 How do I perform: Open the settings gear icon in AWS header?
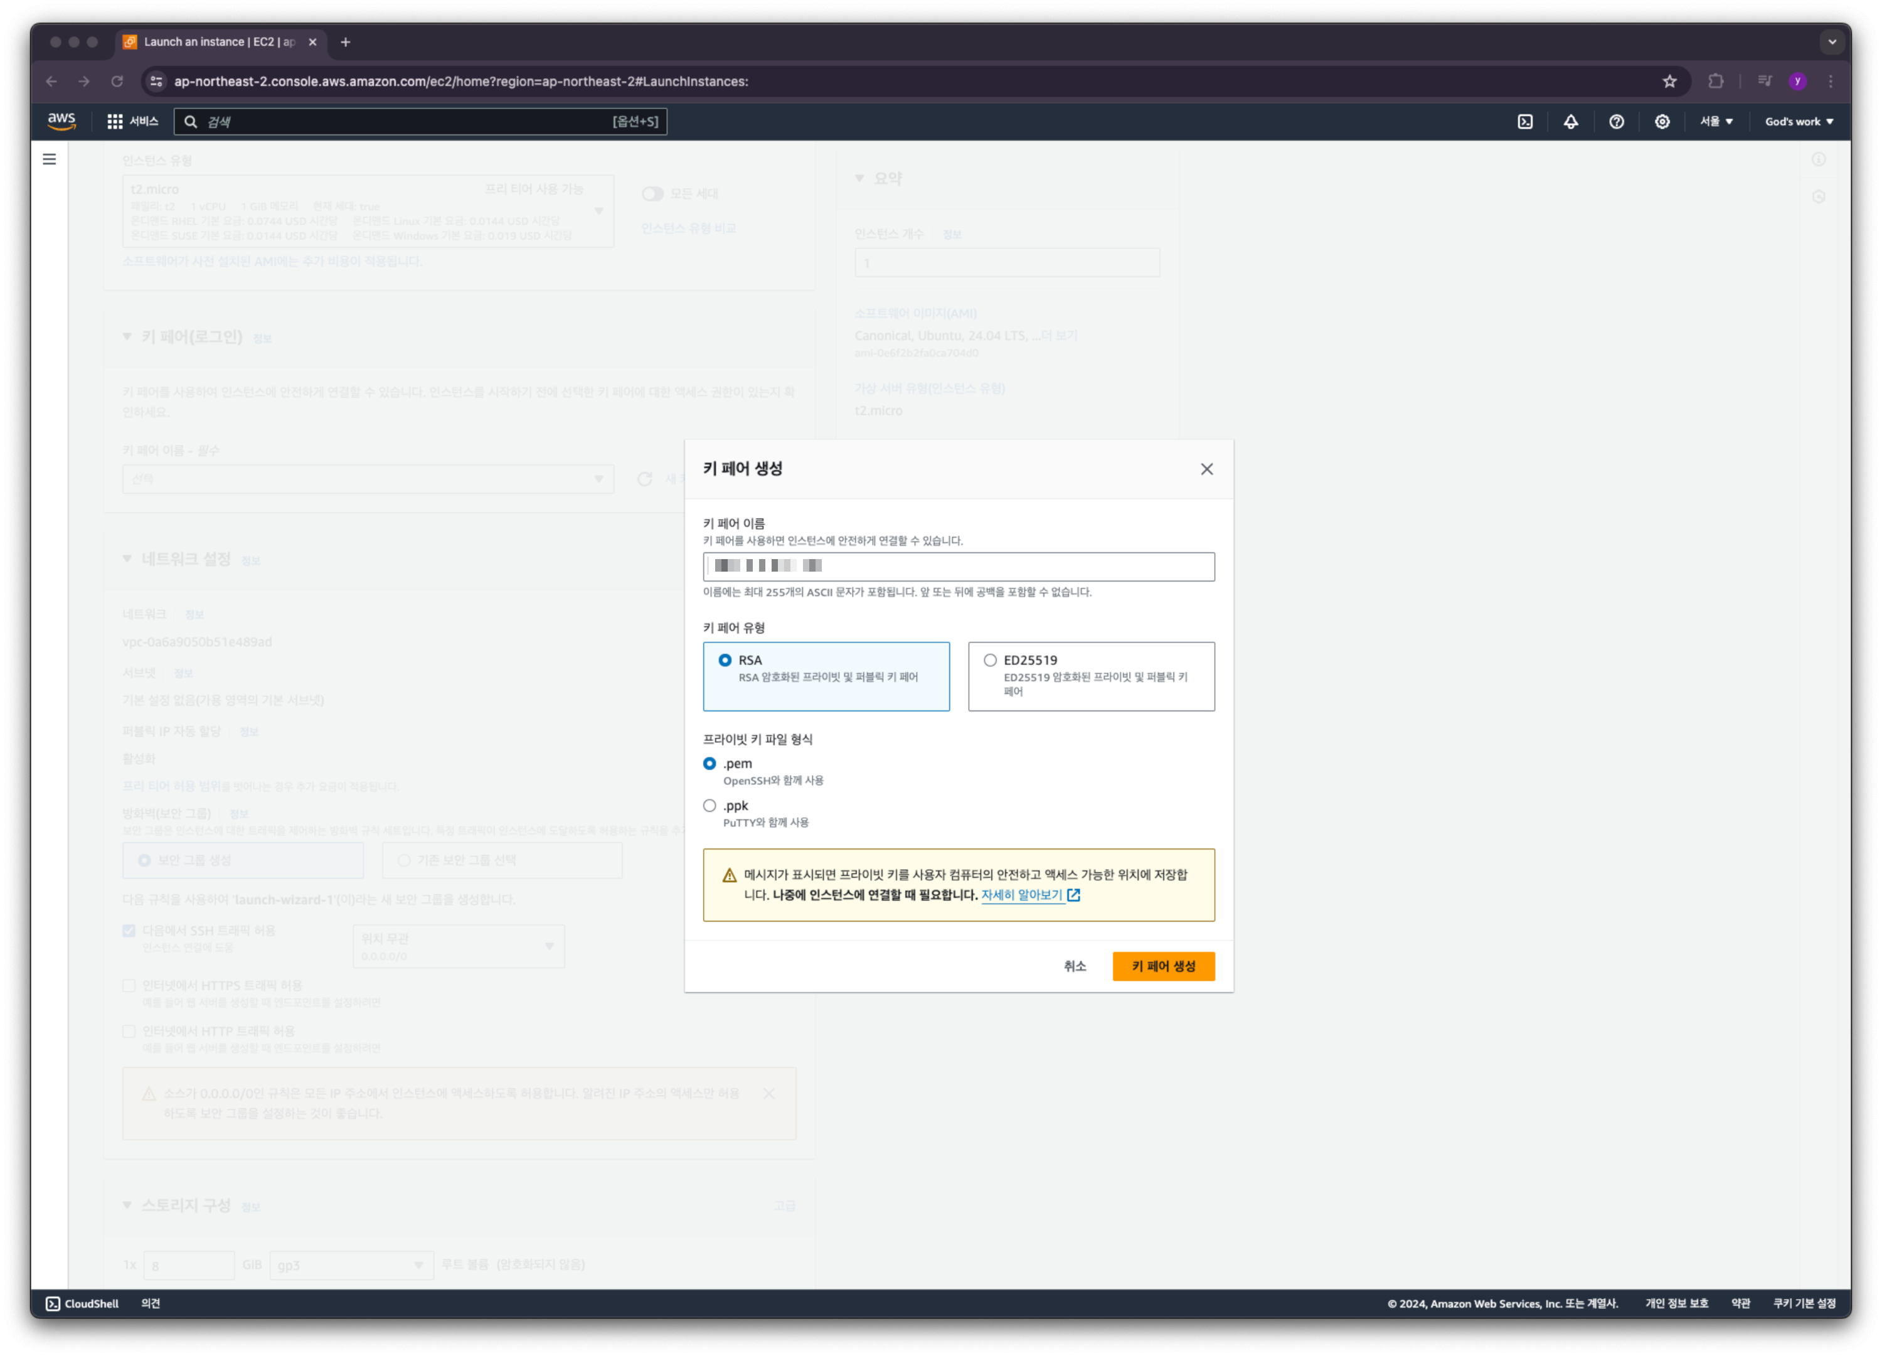tap(1662, 121)
